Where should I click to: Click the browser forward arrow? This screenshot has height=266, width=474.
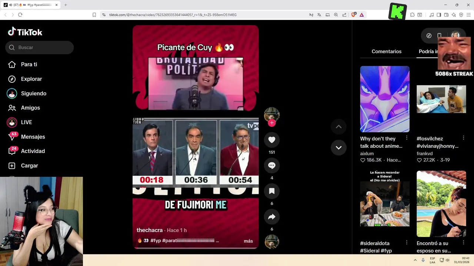click(13, 15)
